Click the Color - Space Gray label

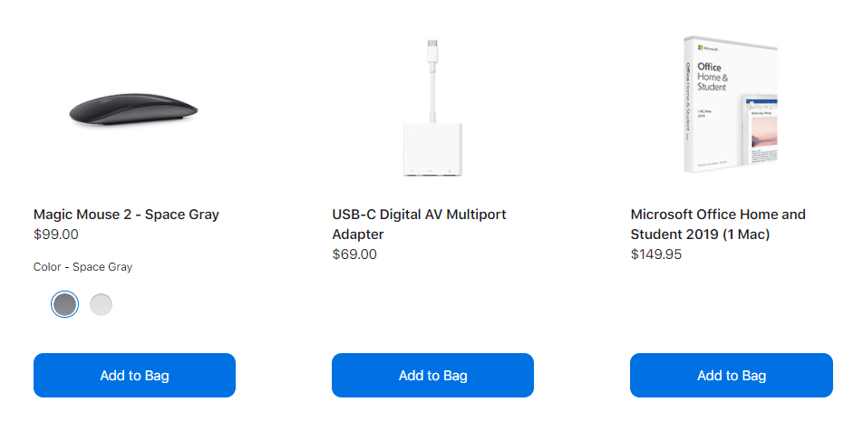(82, 267)
